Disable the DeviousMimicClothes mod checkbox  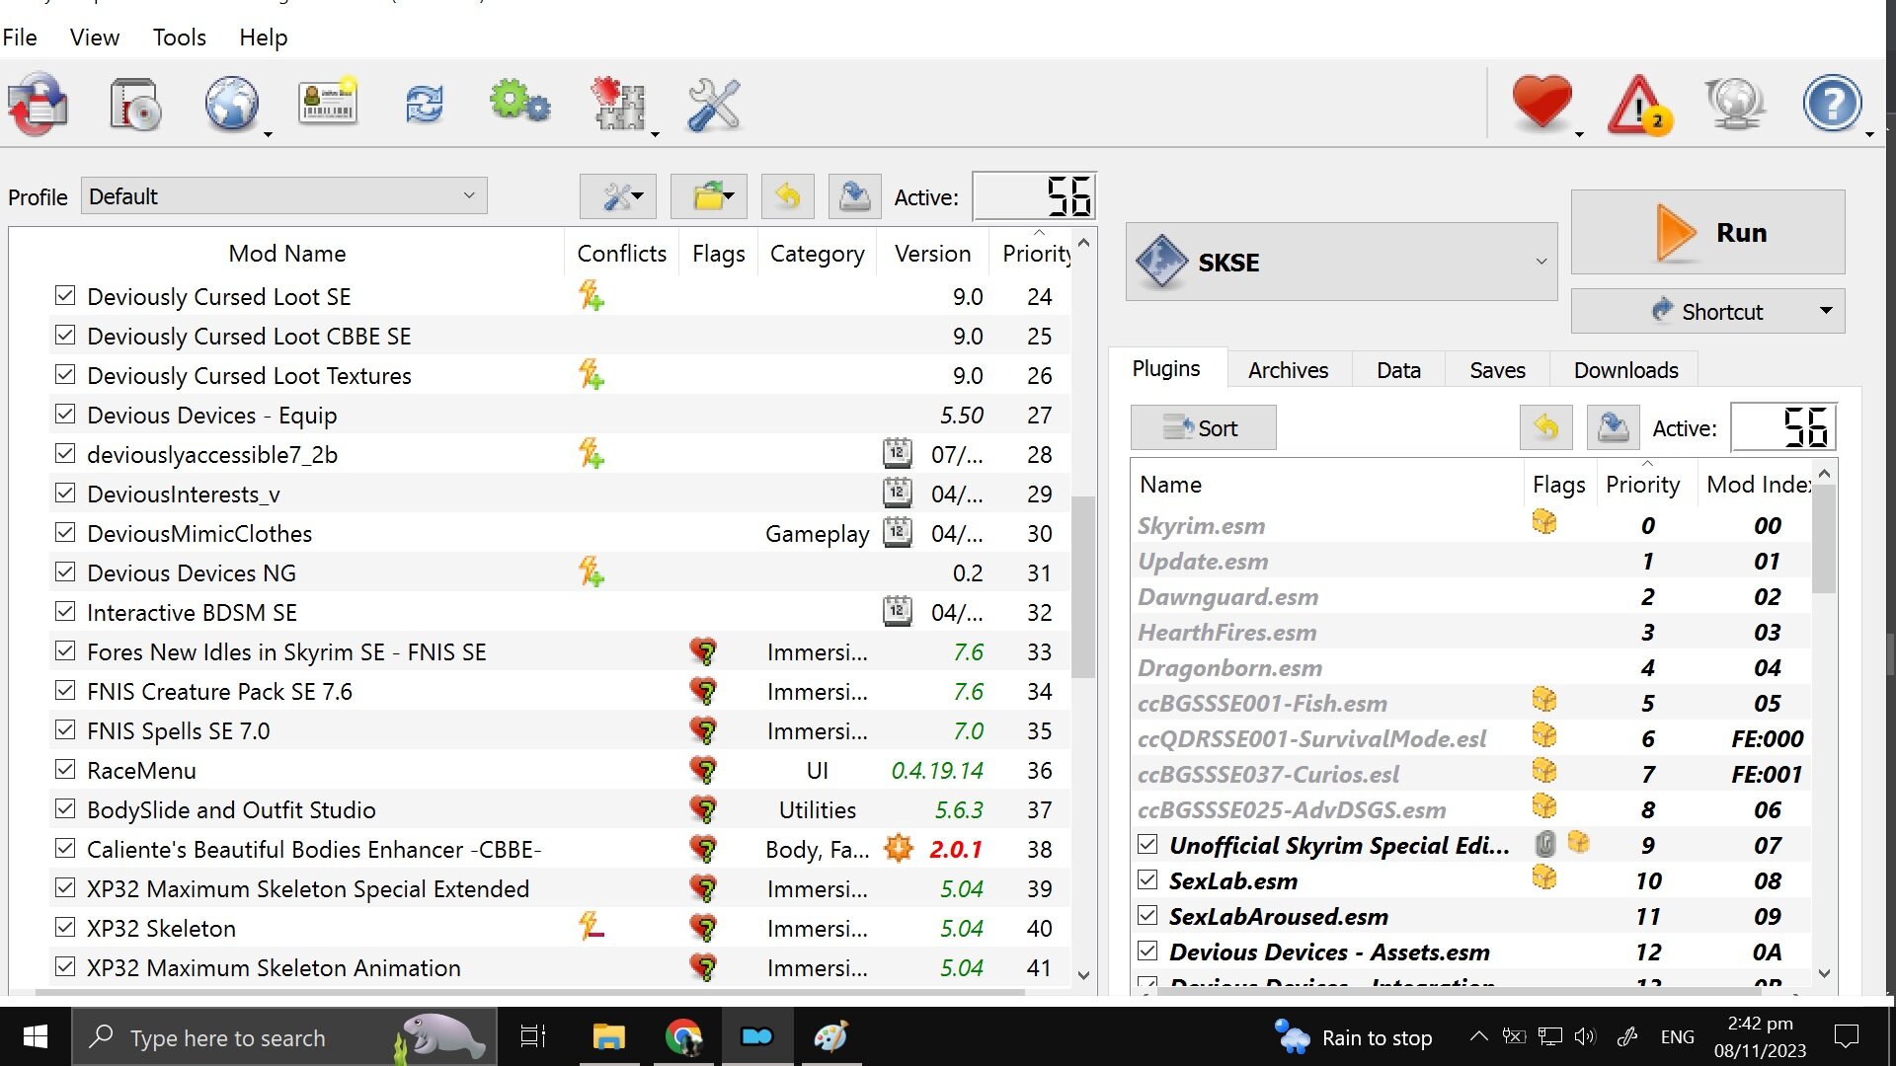click(x=65, y=532)
